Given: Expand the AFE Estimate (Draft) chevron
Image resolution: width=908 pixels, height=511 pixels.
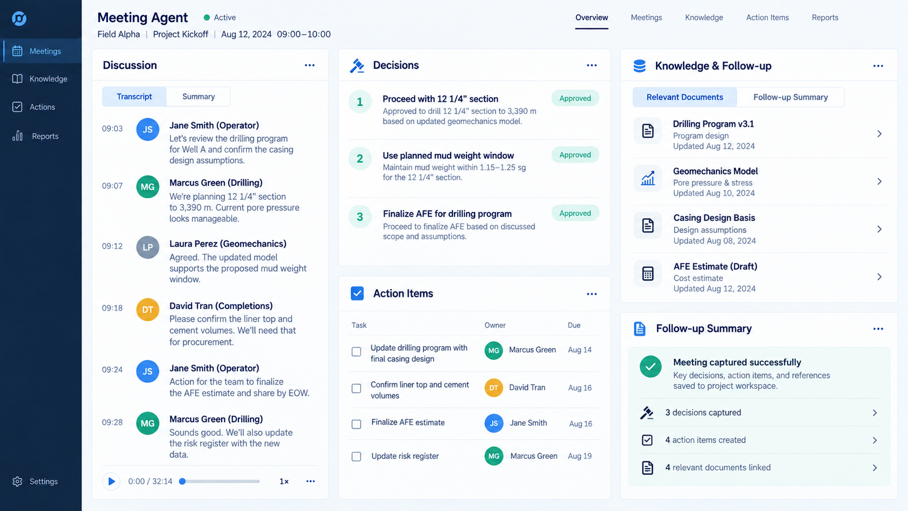Looking at the screenshot, I should pyautogui.click(x=879, y=277).
